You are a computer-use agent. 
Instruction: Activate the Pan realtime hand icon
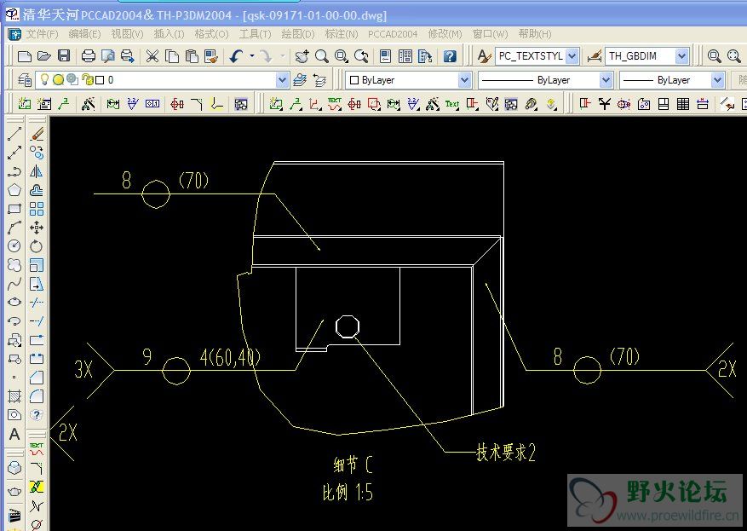(302, 56)
